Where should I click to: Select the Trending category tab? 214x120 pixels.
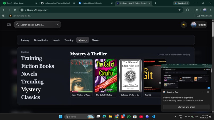[x=69, y=40]
